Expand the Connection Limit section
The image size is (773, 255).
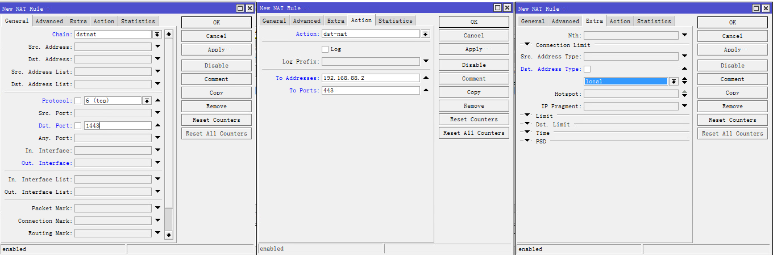[x=527, y=45]
